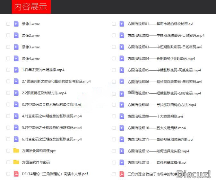The image size is (216, 182).
Task: Click video icon for 方国治视频06 年线密码.avi
Action: click(122, 82)
